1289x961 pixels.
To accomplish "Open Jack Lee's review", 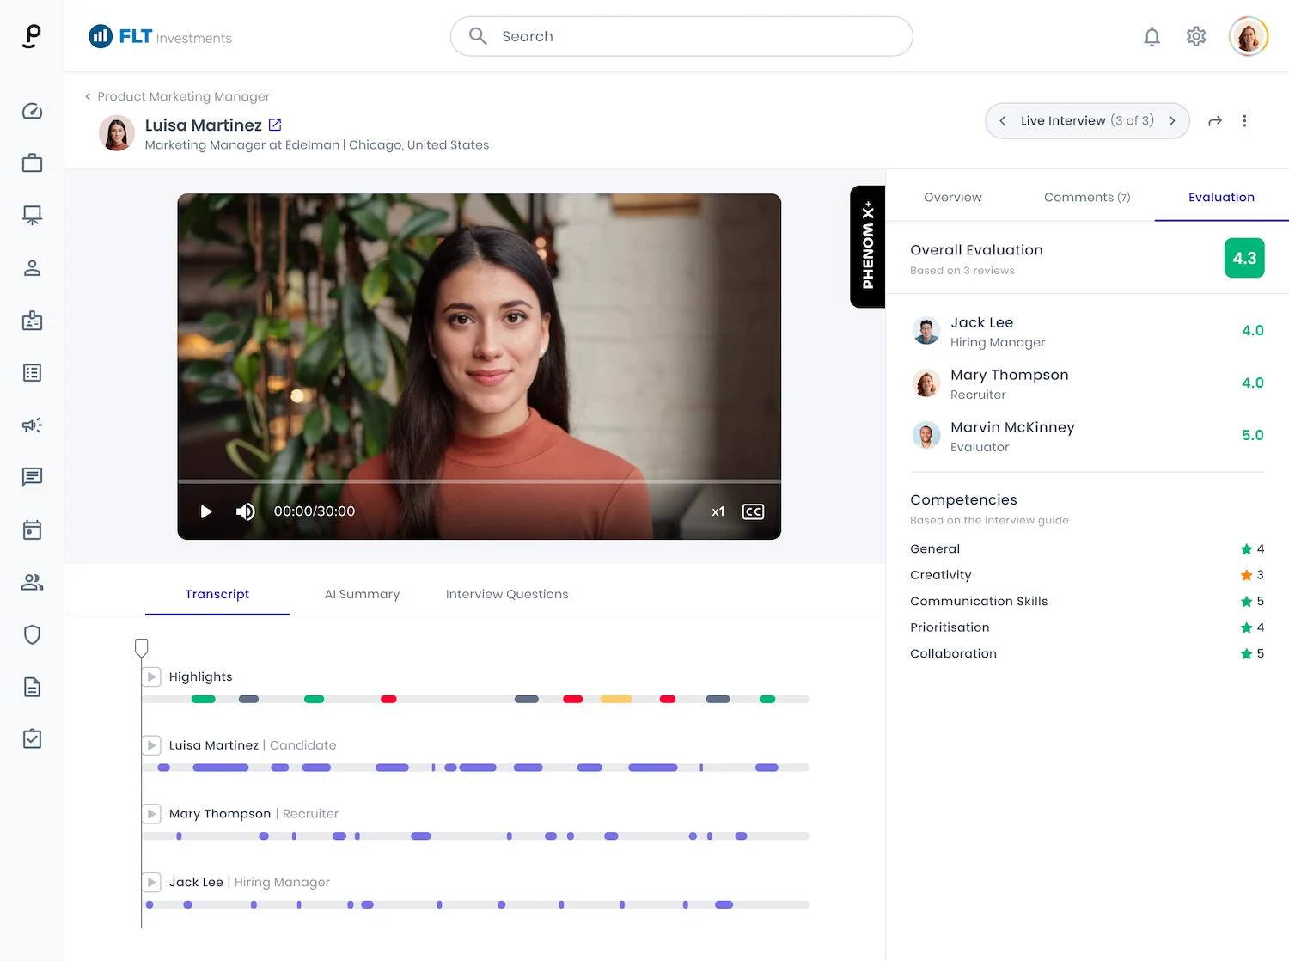I will (x=1087, y=331).
